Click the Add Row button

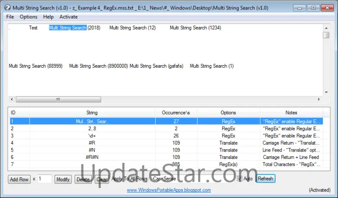[19, 179]
